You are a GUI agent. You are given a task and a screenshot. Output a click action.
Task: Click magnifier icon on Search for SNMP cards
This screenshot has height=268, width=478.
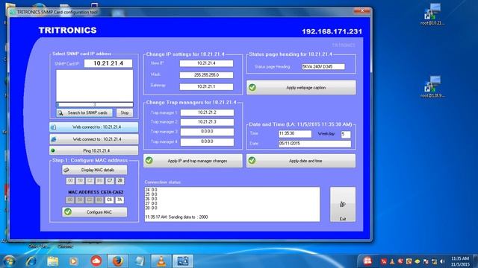click(60, 112)
